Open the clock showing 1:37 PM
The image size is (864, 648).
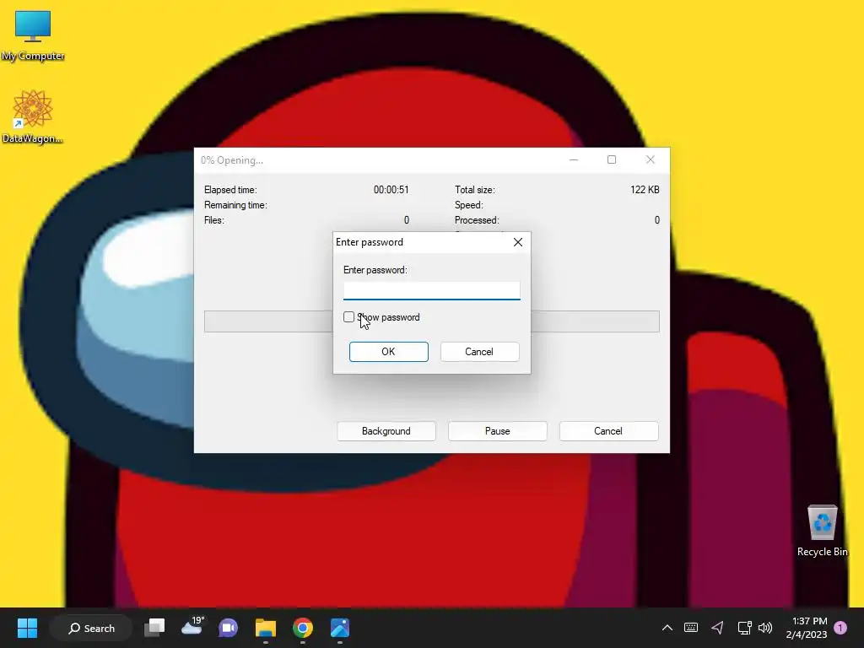point(807,628)
